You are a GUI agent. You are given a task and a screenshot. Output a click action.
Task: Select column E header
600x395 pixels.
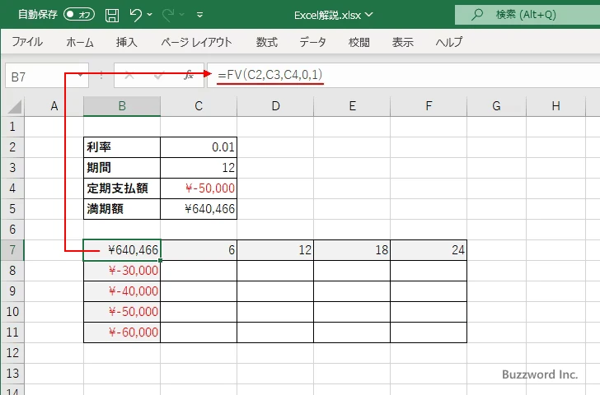point(352,106)
